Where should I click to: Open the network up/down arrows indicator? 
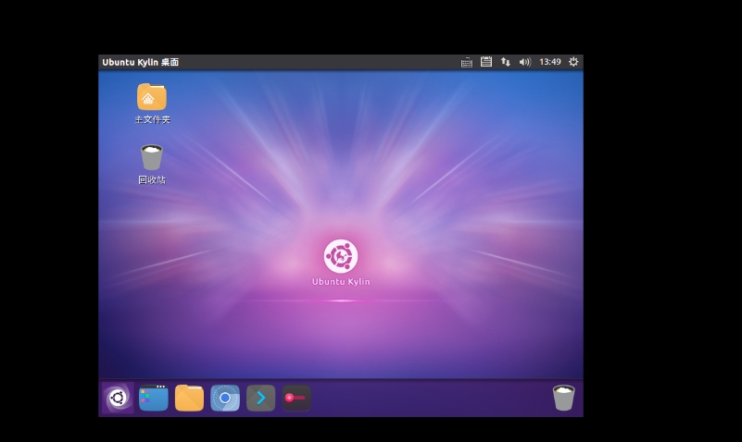click(506, 62)
